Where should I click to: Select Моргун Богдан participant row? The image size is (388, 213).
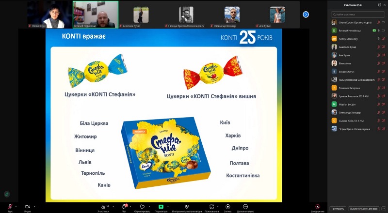point(358,104)
